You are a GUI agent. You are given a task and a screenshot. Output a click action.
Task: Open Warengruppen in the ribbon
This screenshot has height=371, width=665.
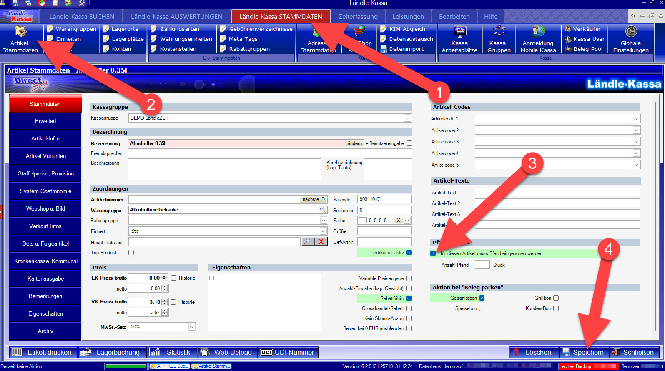pyautogui.click(x=71, y=29)
